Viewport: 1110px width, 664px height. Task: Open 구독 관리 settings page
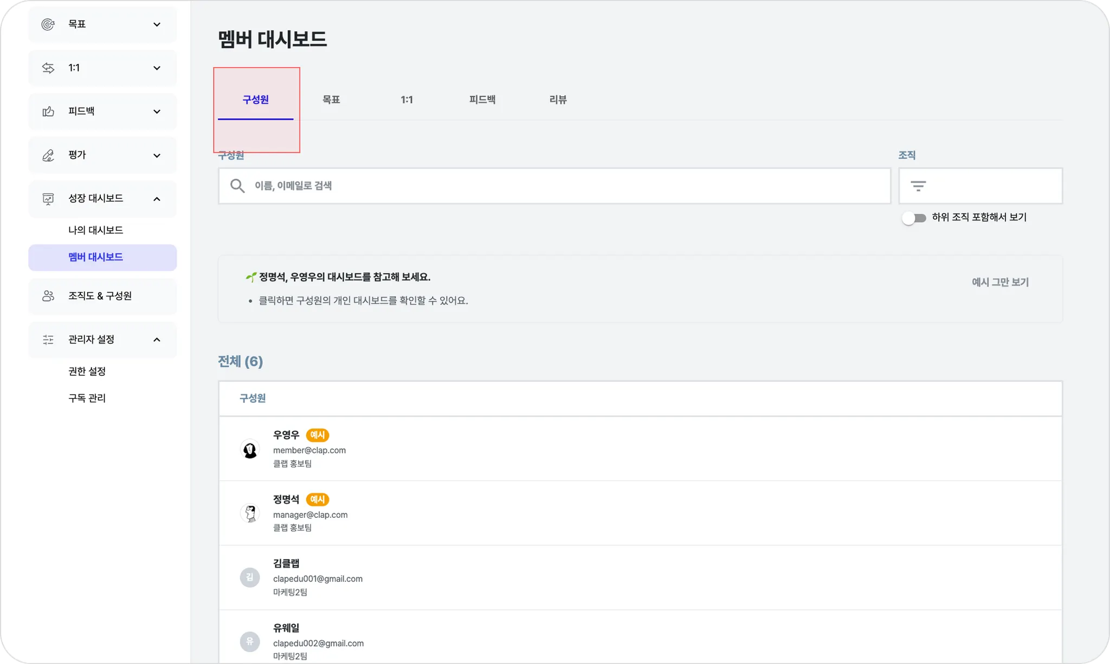(x=87, y=398)
